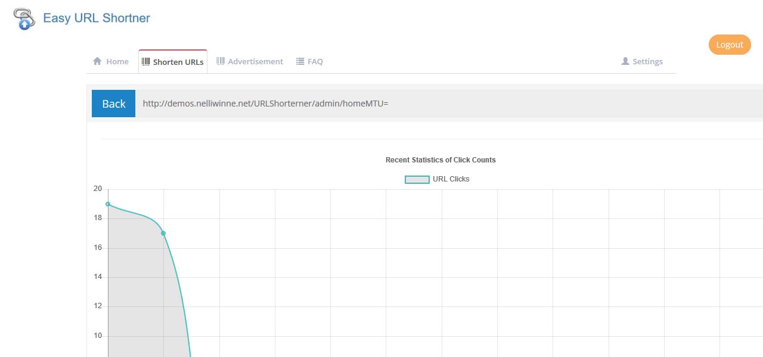Click the chart data point at value 19
Screen dimensions: 763x357
[x=108, y=204]
